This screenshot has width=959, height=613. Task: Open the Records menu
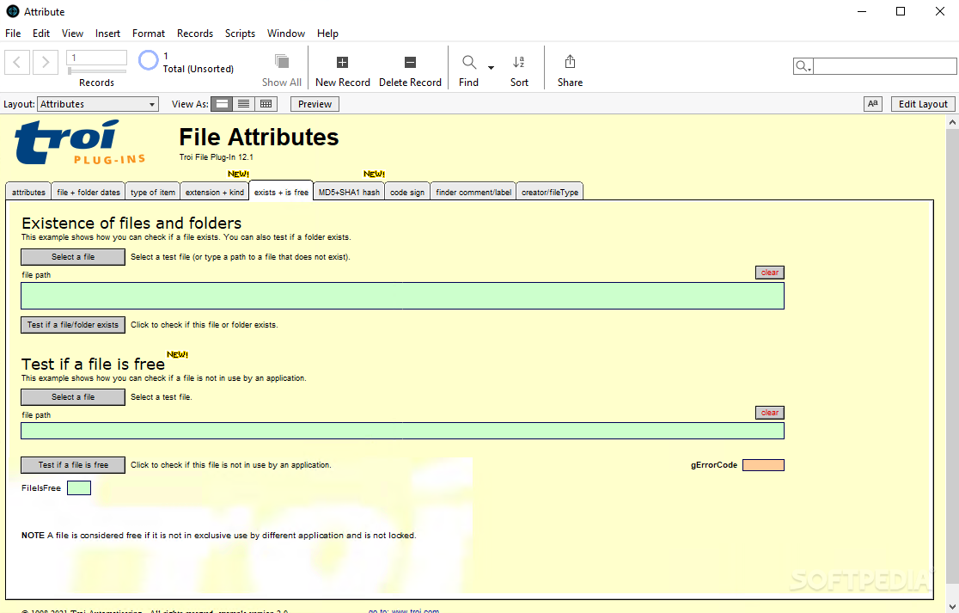pyautogui.click(x=195, y=34)
